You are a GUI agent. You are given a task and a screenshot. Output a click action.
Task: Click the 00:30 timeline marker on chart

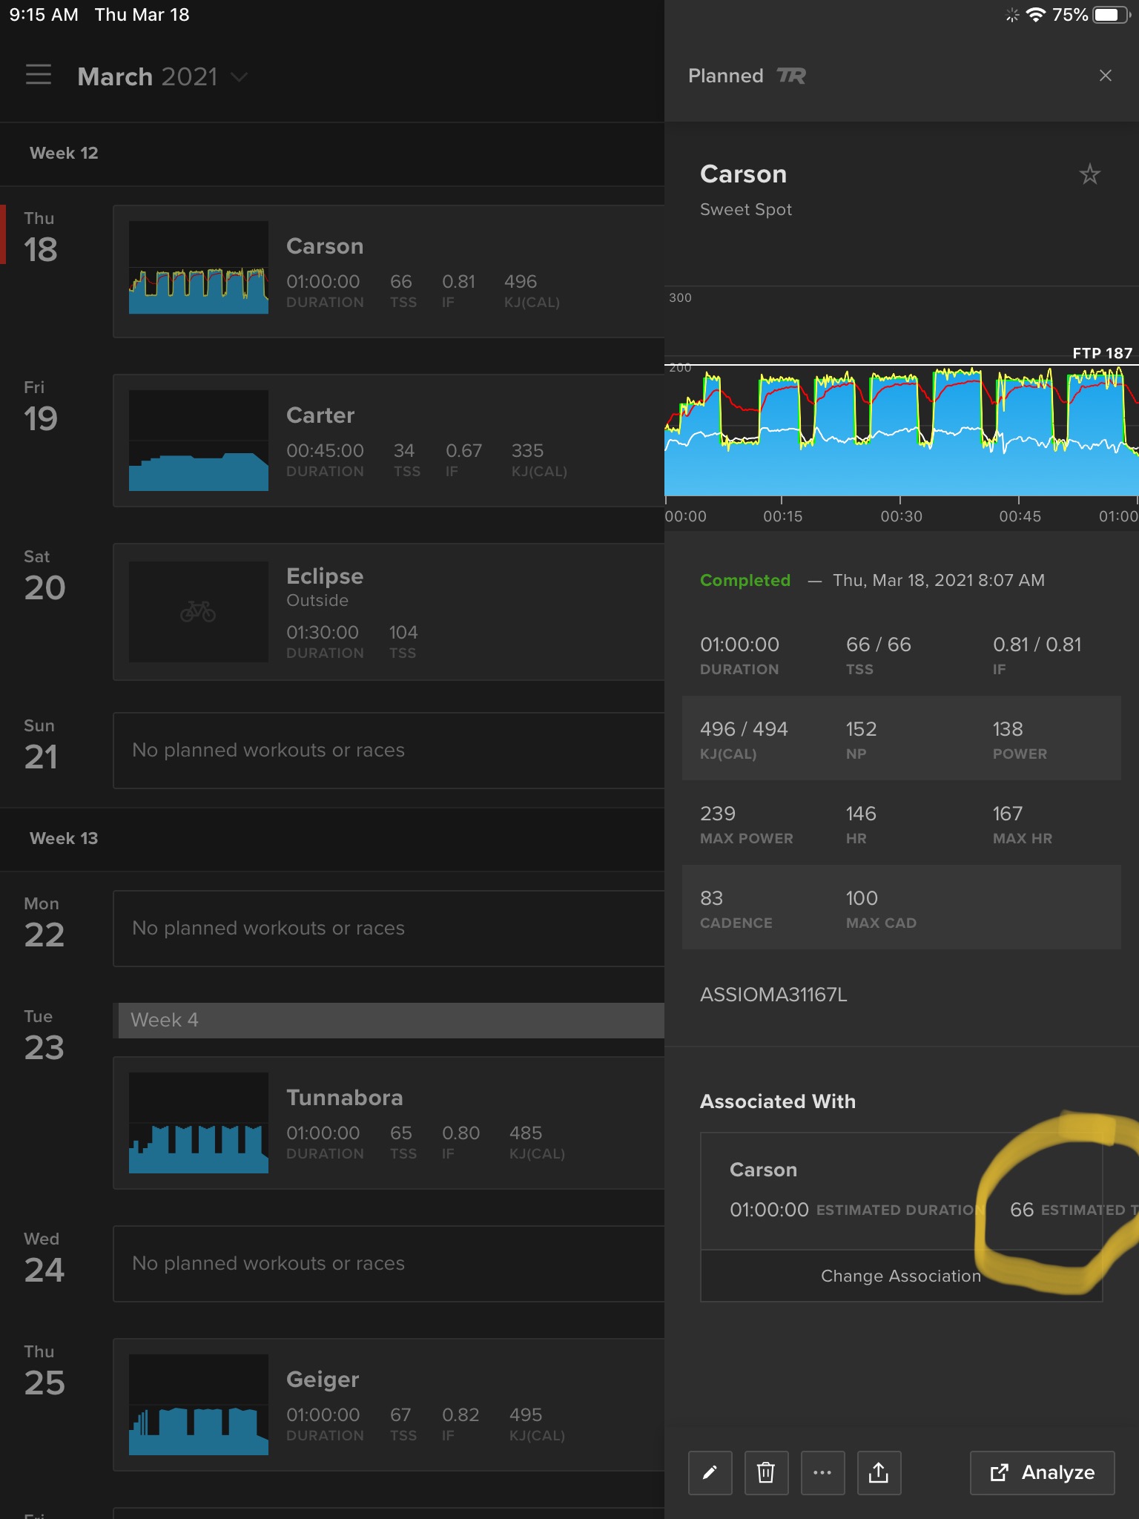901,516
